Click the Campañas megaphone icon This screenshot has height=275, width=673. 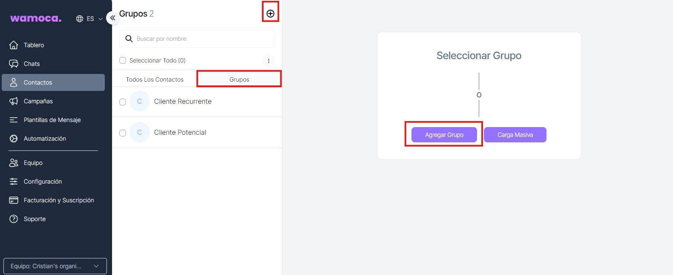[x=14, y=101]
